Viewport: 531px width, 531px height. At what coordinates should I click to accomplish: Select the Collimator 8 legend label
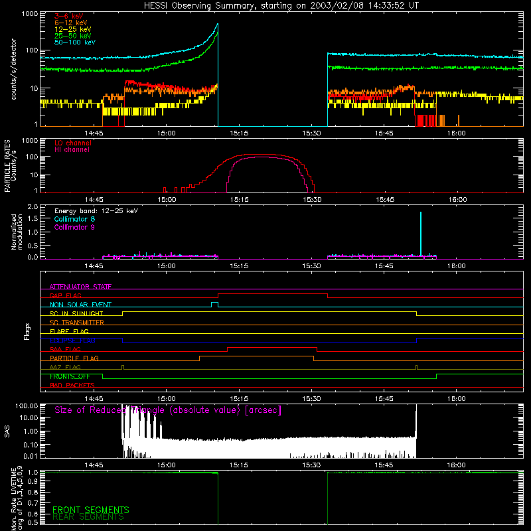pos(74,219)
